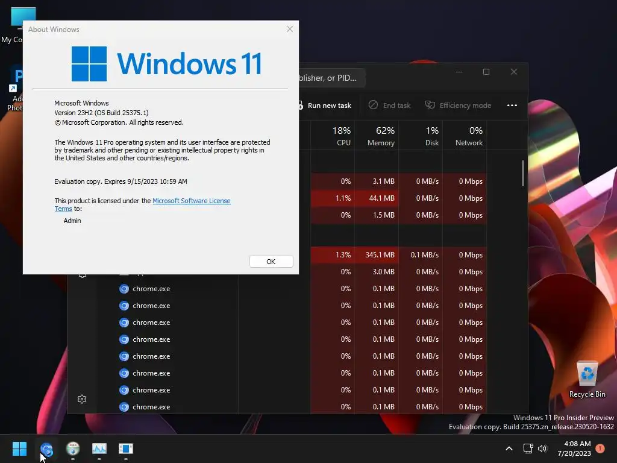Image resolution: width=617 pixels, height=463 pixels.
Task: Select the 1.3% CPU cell
Action: [x=333, y=255]
